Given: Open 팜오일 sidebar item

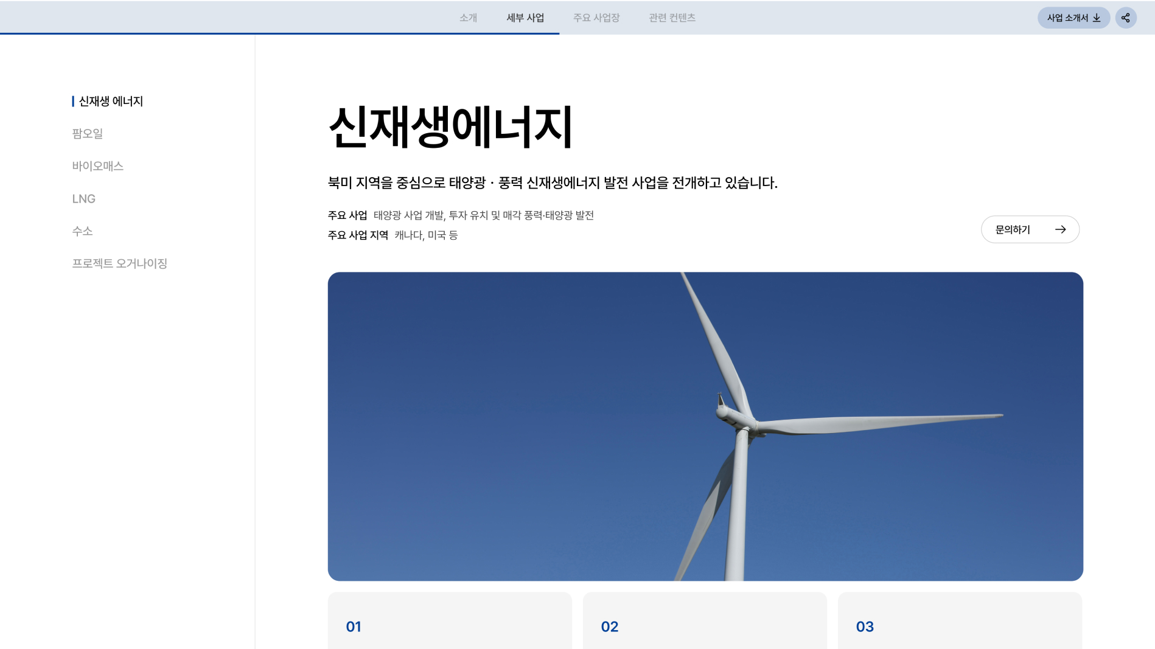Looking at the screenshot, I should coord(88,133).
